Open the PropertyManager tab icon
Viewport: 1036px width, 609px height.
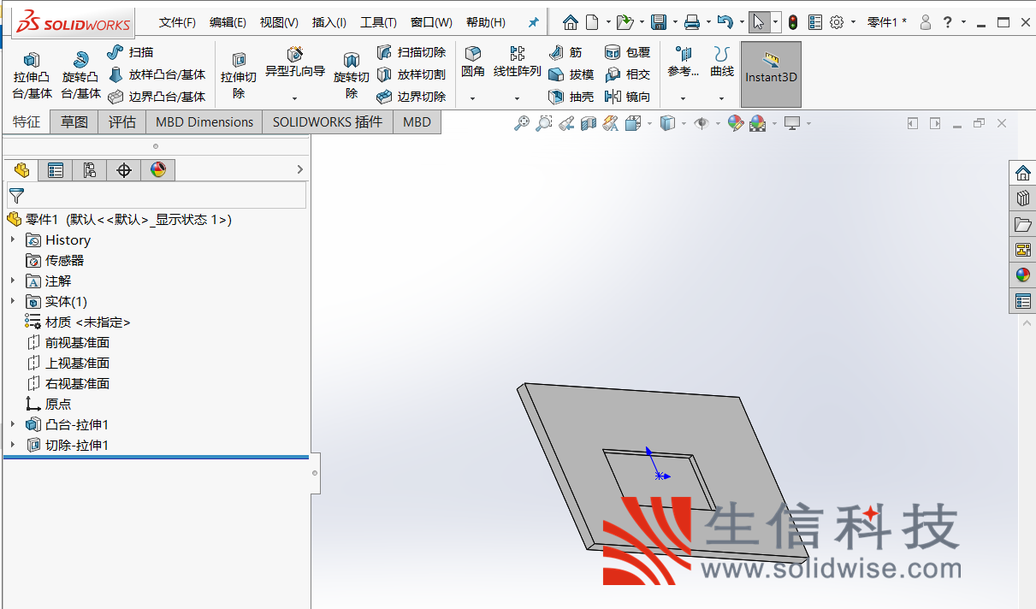56,170
